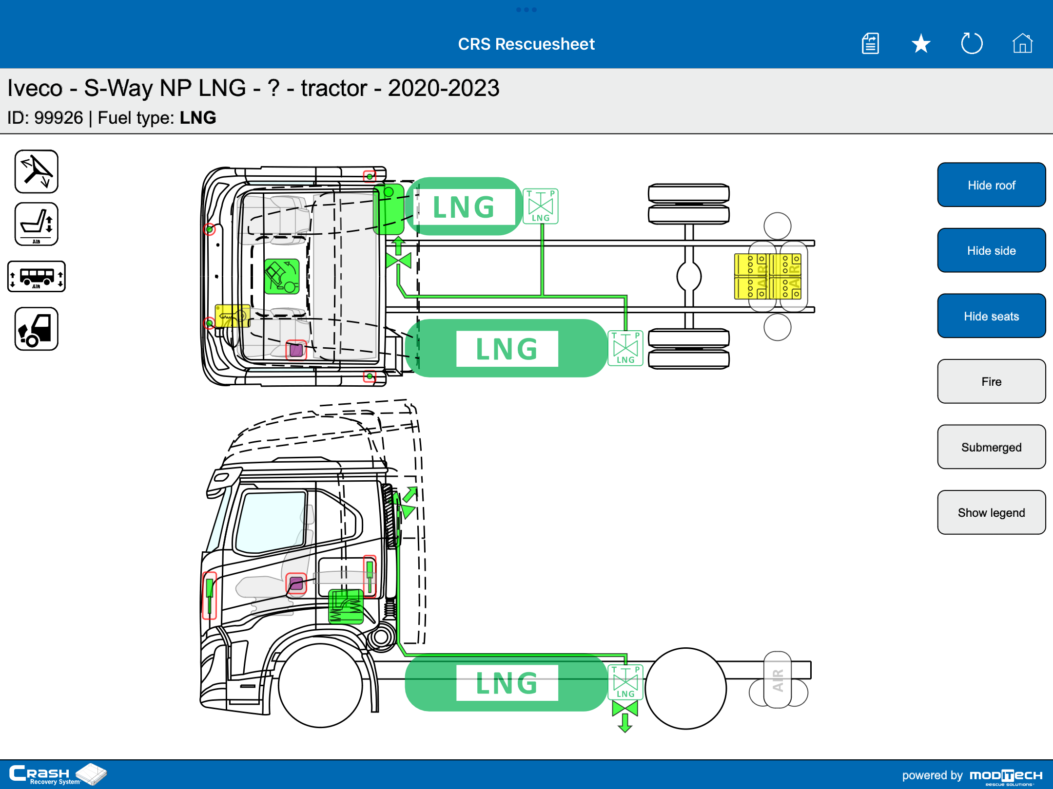Click the truck cab hazard icon
The height and width of the screenshot is (789, 1053).
tap(37, 329)
